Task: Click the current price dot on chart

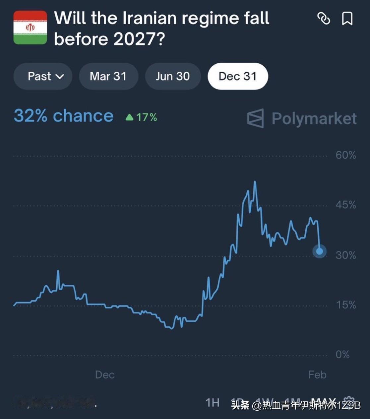Action: pos(319,251)
